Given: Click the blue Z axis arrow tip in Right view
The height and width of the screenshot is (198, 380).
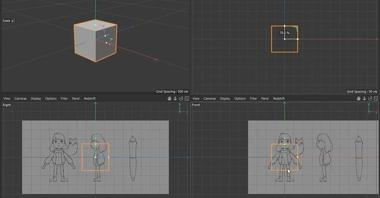Looking at the screenshot, I should coord(188,157).
